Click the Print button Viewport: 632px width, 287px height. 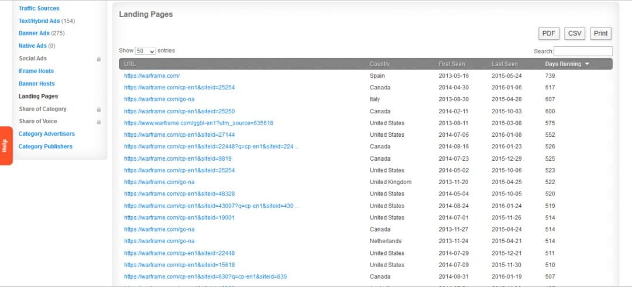(600, 33)
